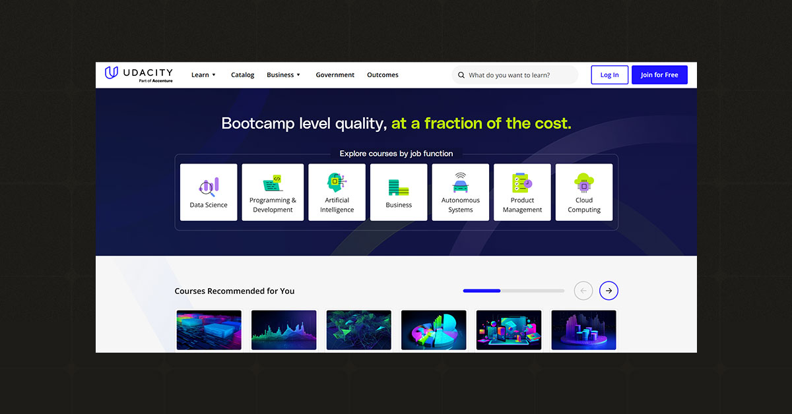This screenshot has width=792, height=414.
Task: Open the Programming & Development icon
Action: pyautogui.click(x=273, y=183)
